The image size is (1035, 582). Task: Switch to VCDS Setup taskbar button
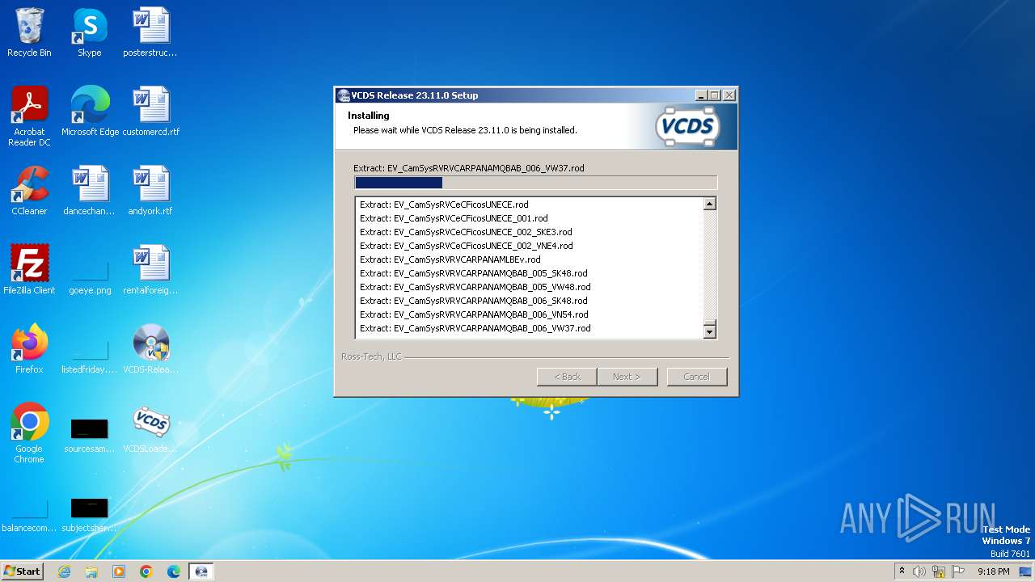pyautogui.click(x=201, y=571)
